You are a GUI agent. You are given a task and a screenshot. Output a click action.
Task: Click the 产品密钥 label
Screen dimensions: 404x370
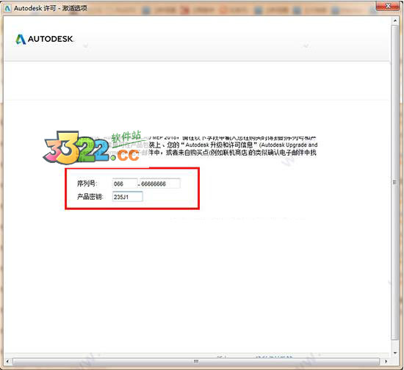coord(90,197)
